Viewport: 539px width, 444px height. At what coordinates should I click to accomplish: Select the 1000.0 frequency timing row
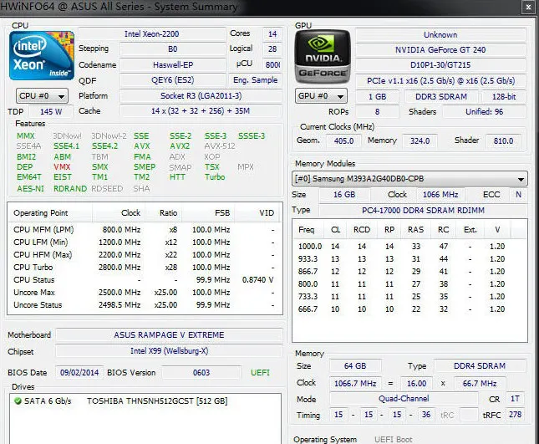(409, 246)
